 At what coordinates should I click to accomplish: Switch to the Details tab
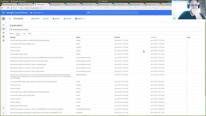[x=12, y=34]
